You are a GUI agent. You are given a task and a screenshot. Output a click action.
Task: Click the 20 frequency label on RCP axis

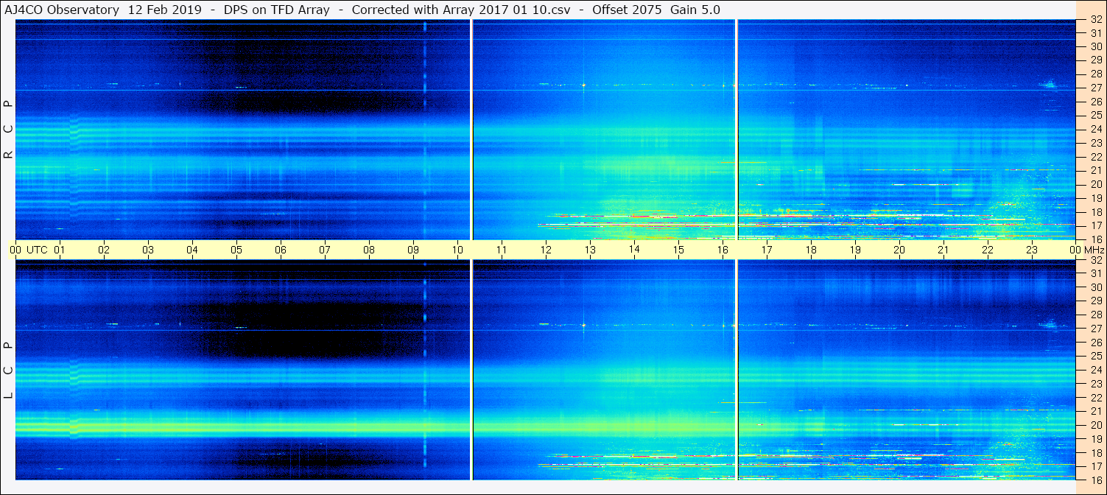(x=1095, y=184)
